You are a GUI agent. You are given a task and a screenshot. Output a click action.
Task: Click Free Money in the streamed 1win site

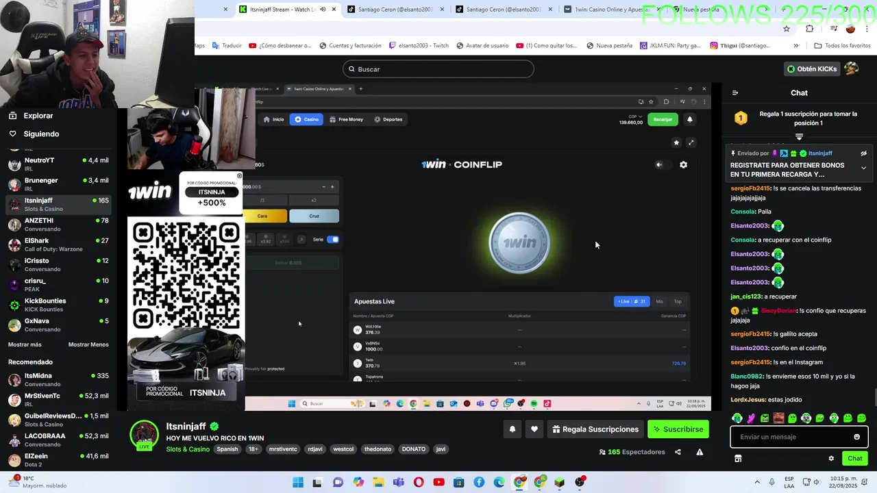pos(346,119)
